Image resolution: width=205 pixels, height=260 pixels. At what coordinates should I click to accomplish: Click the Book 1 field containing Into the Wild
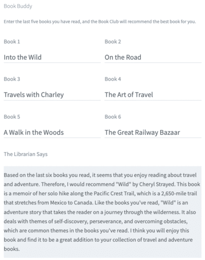coord(52,57)
